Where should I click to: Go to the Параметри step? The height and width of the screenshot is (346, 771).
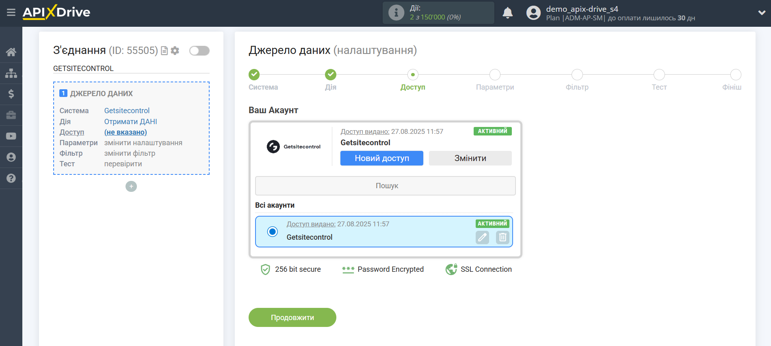point(495,75)
